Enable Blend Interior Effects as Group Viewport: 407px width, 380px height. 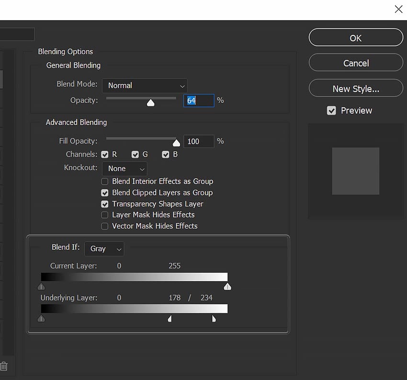(x=105, y=181)
